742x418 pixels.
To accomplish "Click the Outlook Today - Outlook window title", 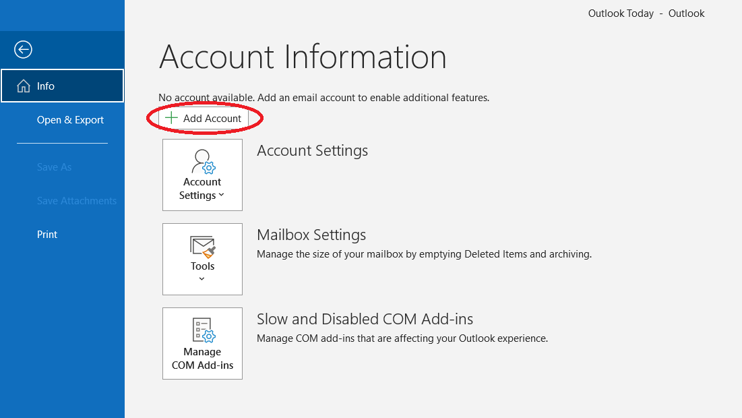I will click(x=646, y=13).
